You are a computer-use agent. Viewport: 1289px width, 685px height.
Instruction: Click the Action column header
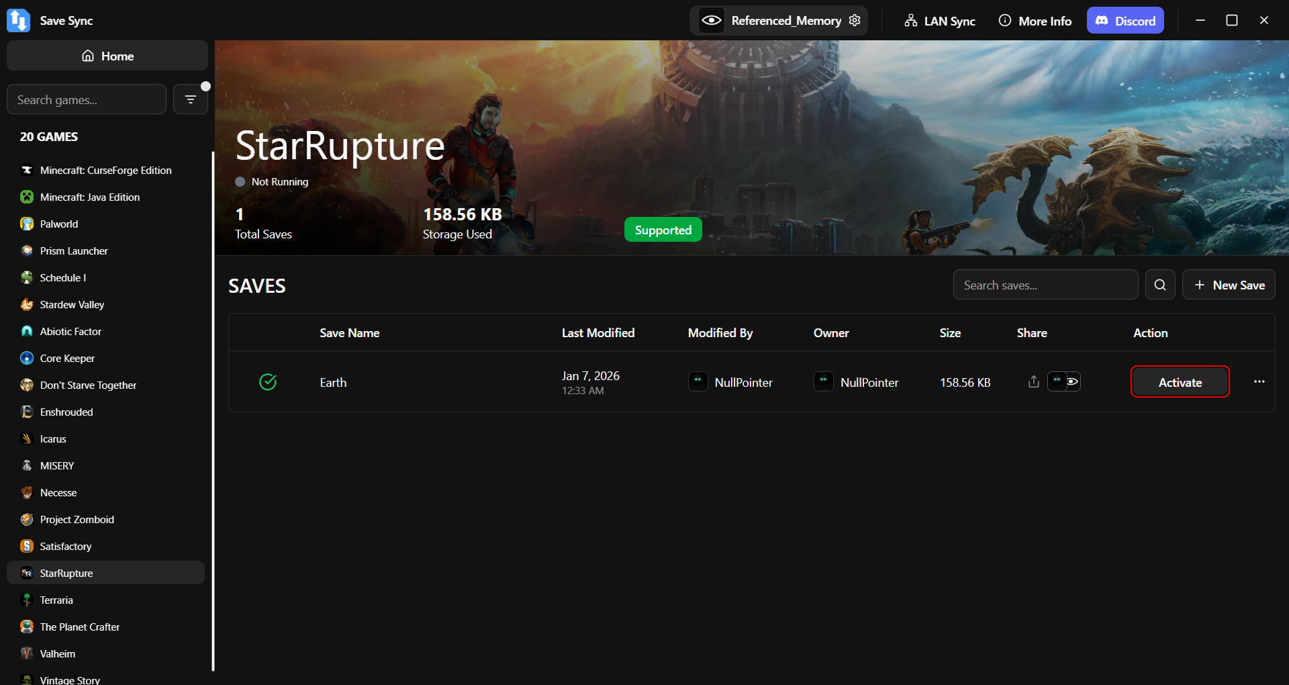coord(1151,332)
